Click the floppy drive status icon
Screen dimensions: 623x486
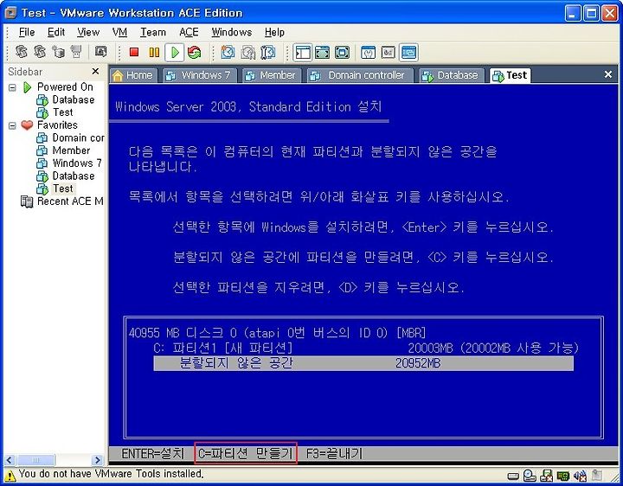click(x=547, y=476)
